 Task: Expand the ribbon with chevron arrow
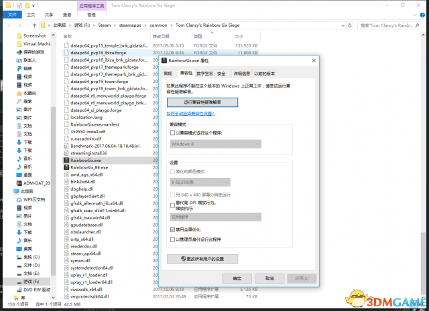pos(415,15)
